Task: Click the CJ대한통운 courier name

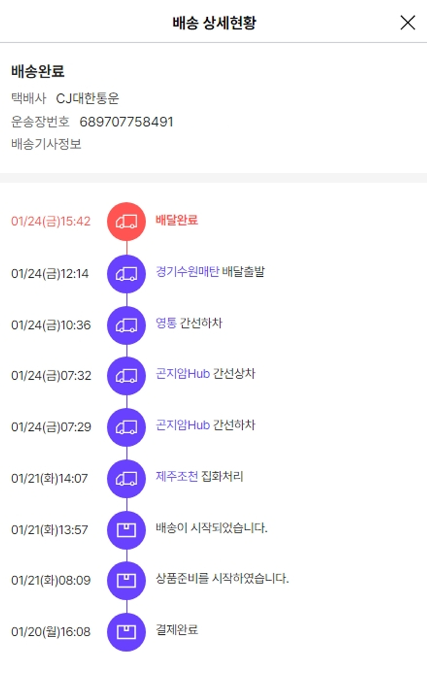Action: [x=88, y=99]
